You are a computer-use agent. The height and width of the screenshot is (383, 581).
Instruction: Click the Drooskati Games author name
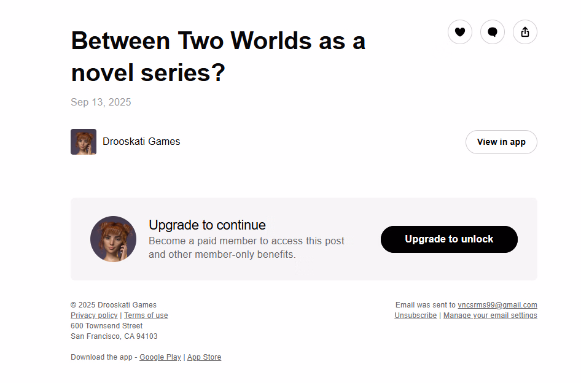pos(141,142)
